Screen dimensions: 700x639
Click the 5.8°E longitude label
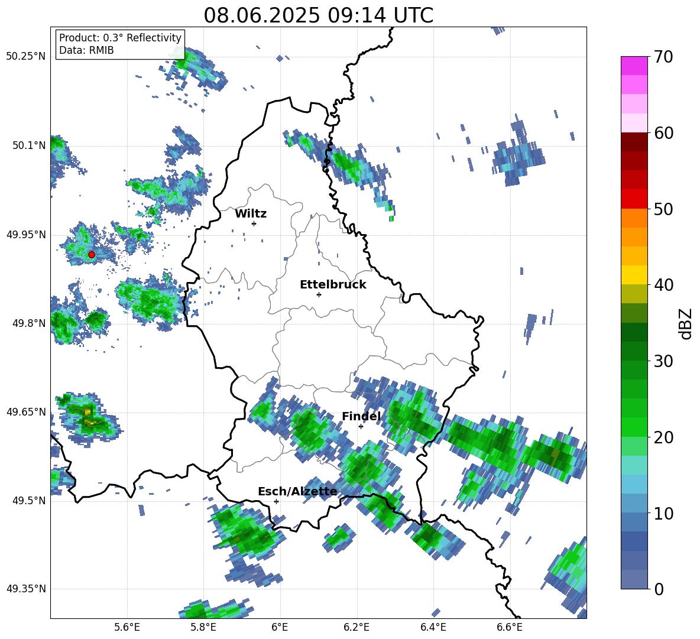point(203,627)
